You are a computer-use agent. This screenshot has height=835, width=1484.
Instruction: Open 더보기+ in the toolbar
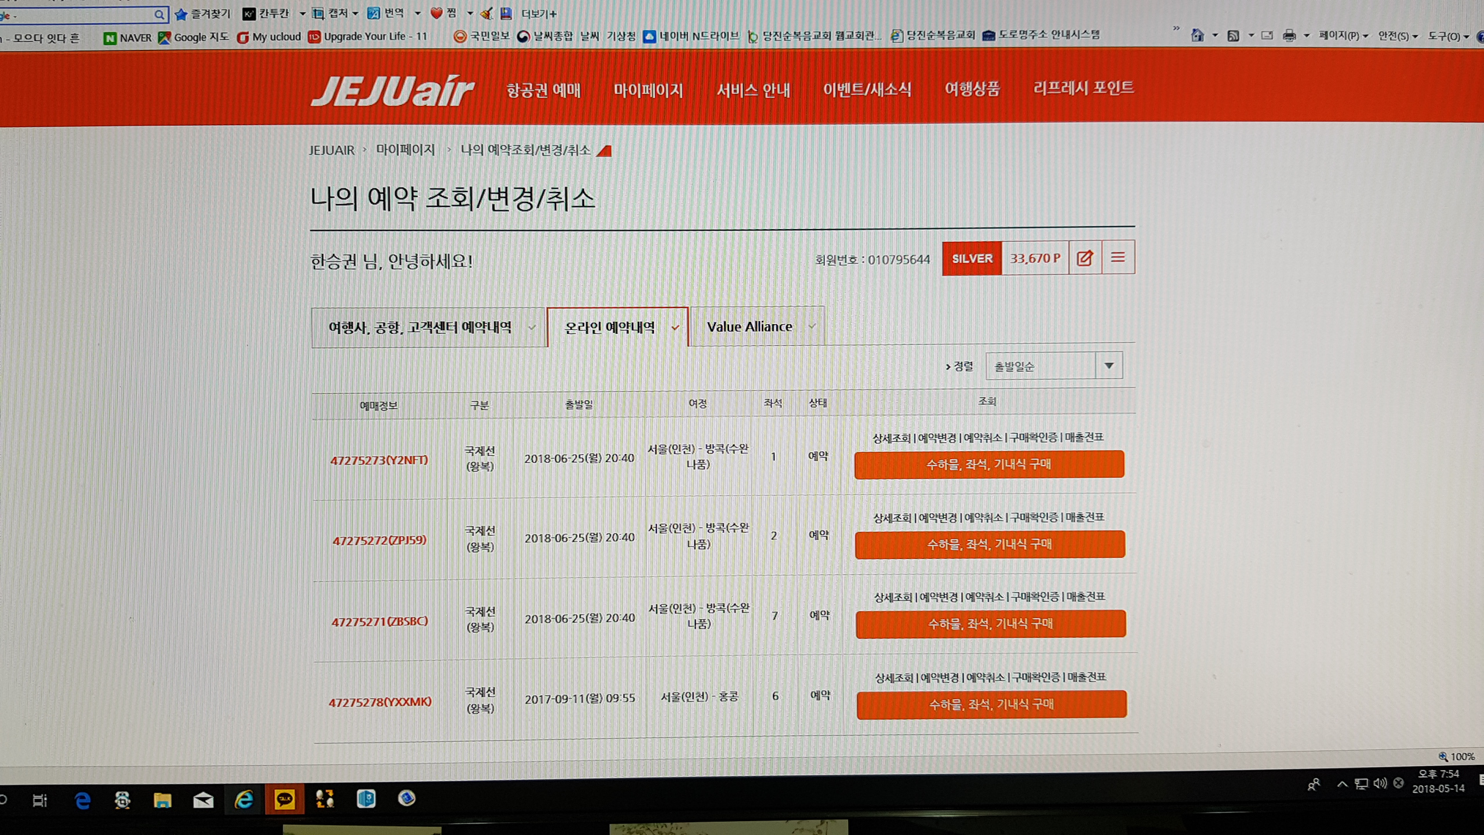point(539,14)
